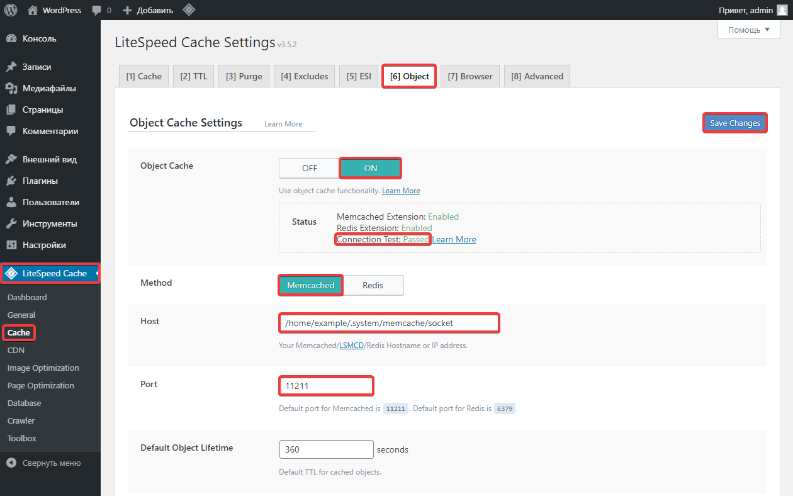Open the General submenu item

pos(21,315)
